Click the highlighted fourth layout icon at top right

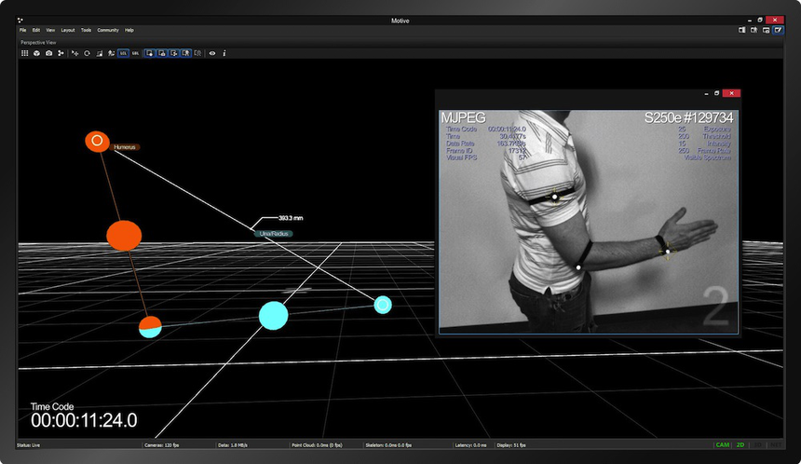tap(778, 30)
